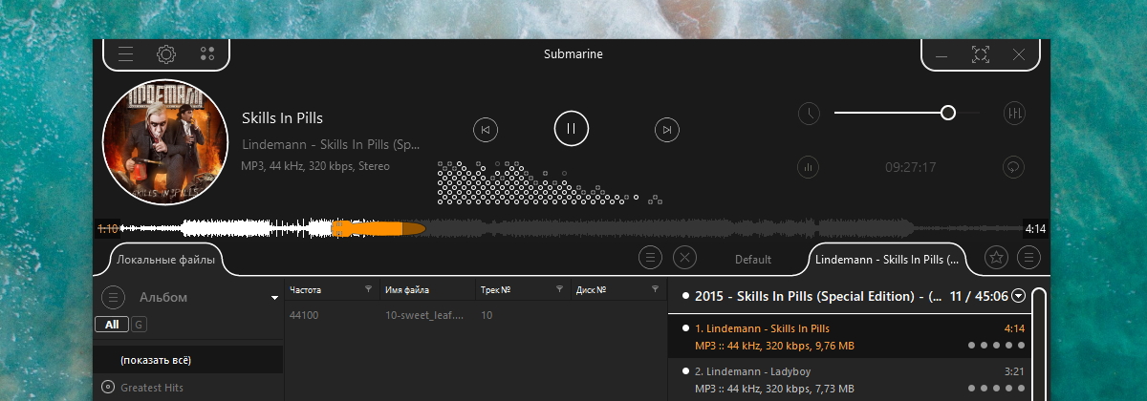Go to the previous track
This screenshot has height=401, width=1147.
[x=486, y=129]
